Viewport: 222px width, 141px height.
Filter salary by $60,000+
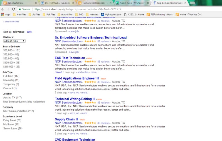tap(12, 50)
